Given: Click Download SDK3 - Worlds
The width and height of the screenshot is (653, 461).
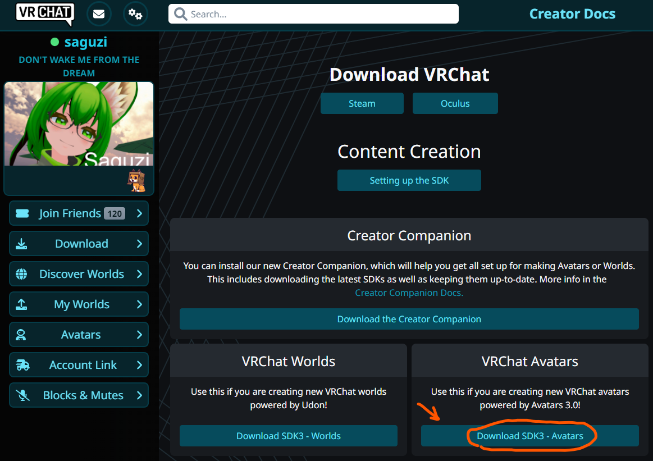Looking at the screenshot, I should pos(289,436).
